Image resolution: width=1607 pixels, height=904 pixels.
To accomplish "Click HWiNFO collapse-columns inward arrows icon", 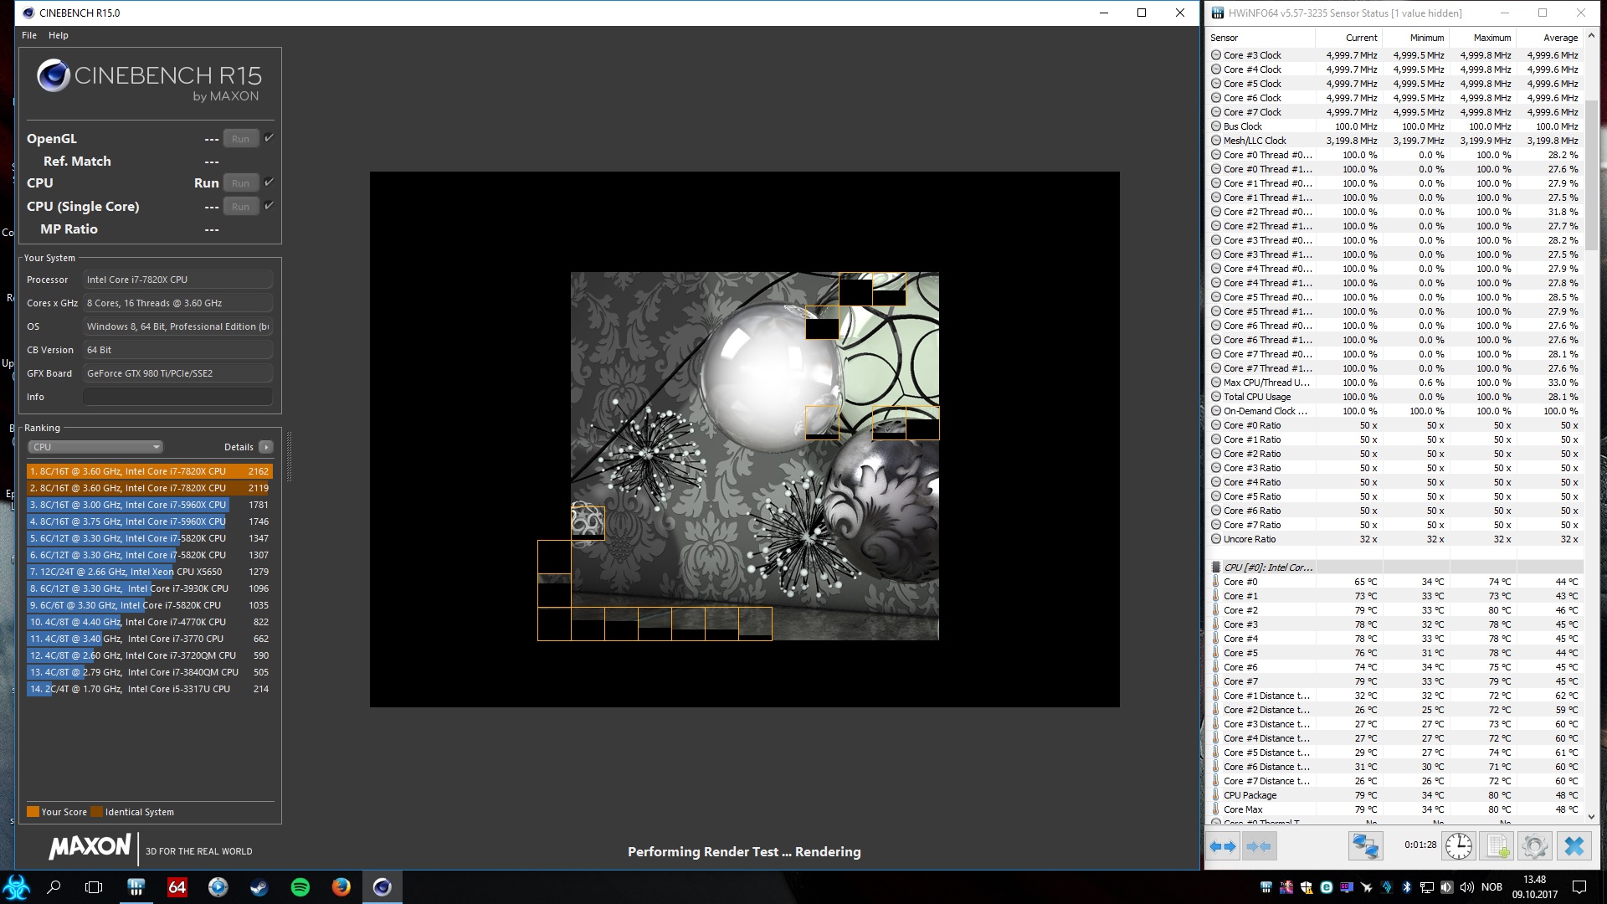I will tap(1259, 846).
